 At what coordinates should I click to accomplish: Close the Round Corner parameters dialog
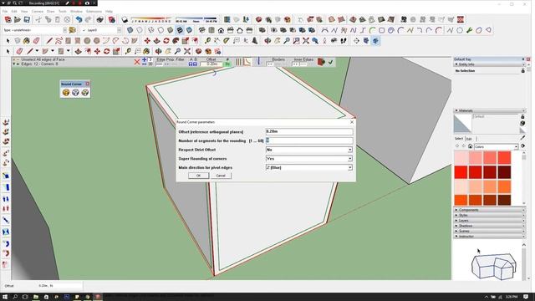(352, 122)
